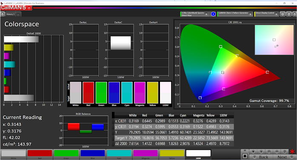Click the Colorspace page title
The height and width of the screenshot is (160, 297).
[22, 24]
